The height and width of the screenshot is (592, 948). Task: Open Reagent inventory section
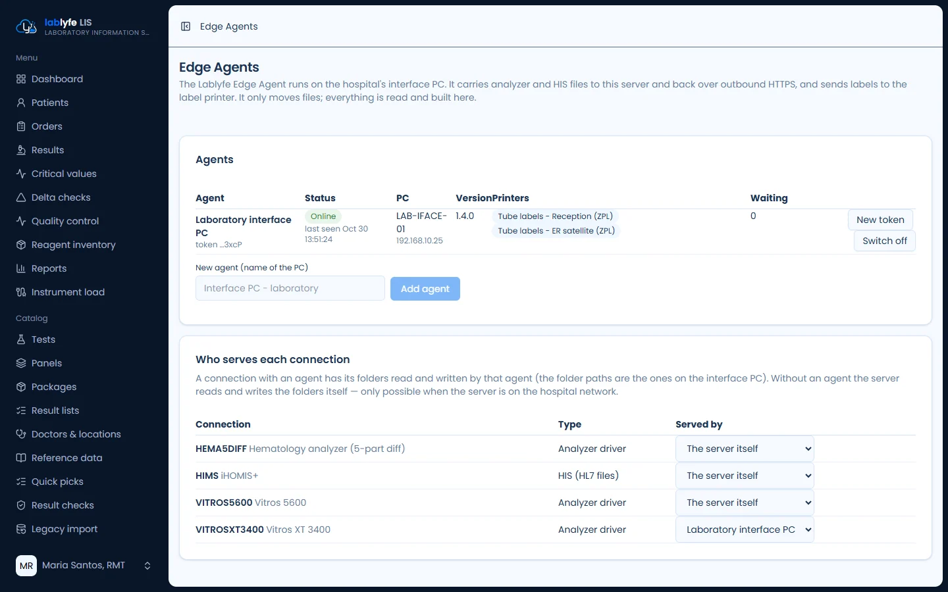[84, 245]
